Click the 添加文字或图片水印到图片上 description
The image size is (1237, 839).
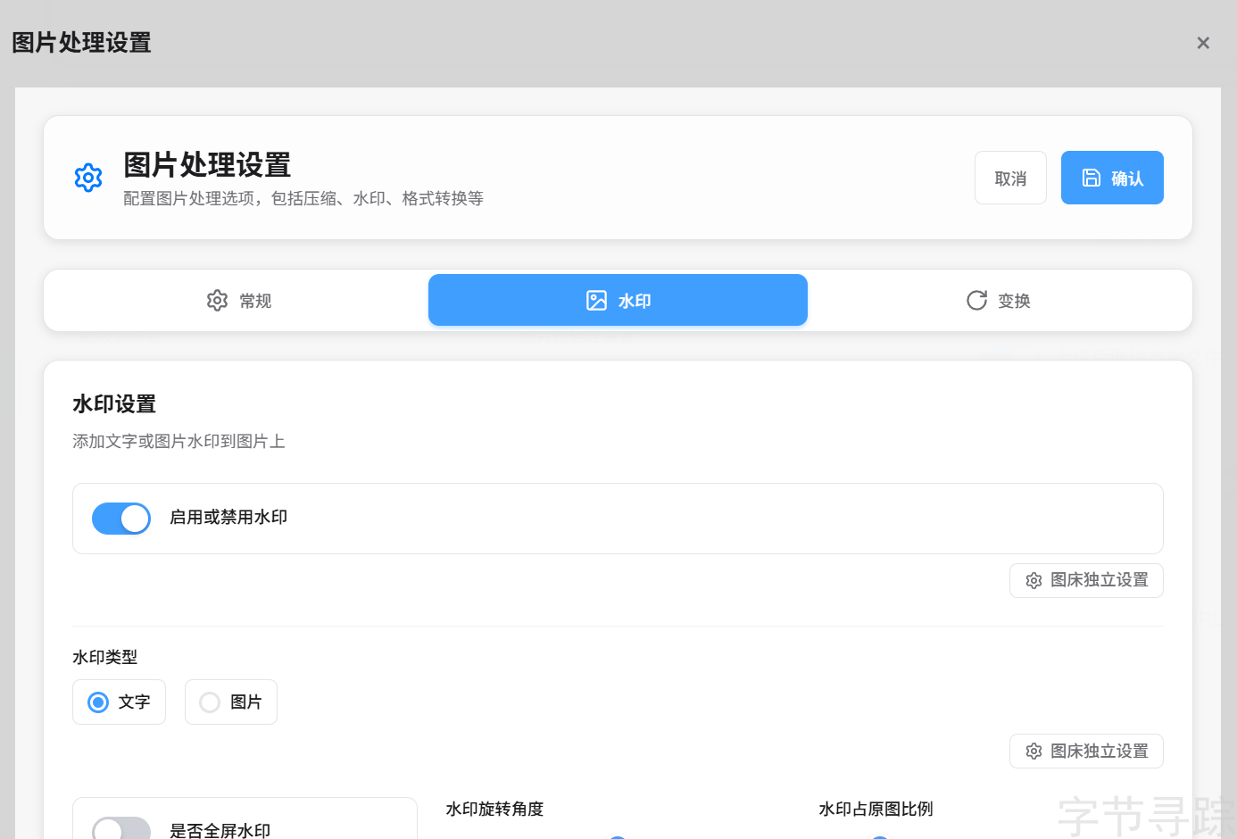[178, 441]
